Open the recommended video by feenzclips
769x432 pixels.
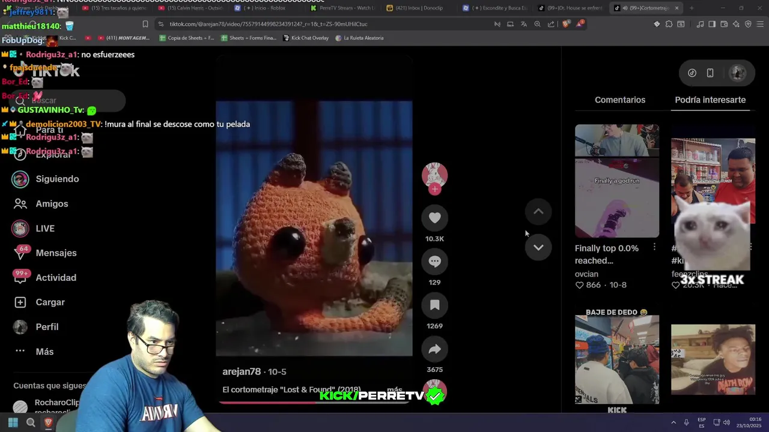click(x=713, y=181)
